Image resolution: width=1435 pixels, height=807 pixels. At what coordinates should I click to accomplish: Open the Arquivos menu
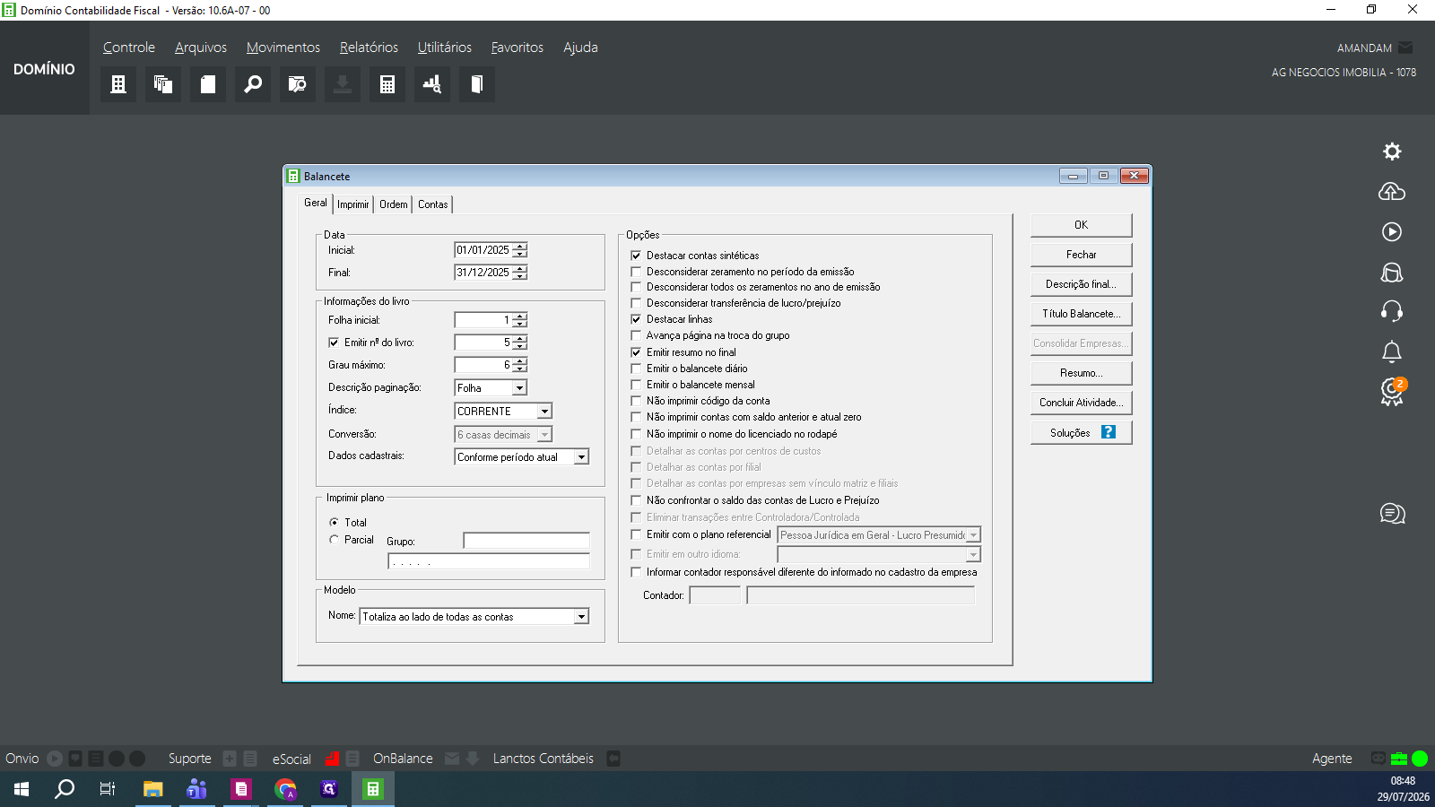pos(201,48)
